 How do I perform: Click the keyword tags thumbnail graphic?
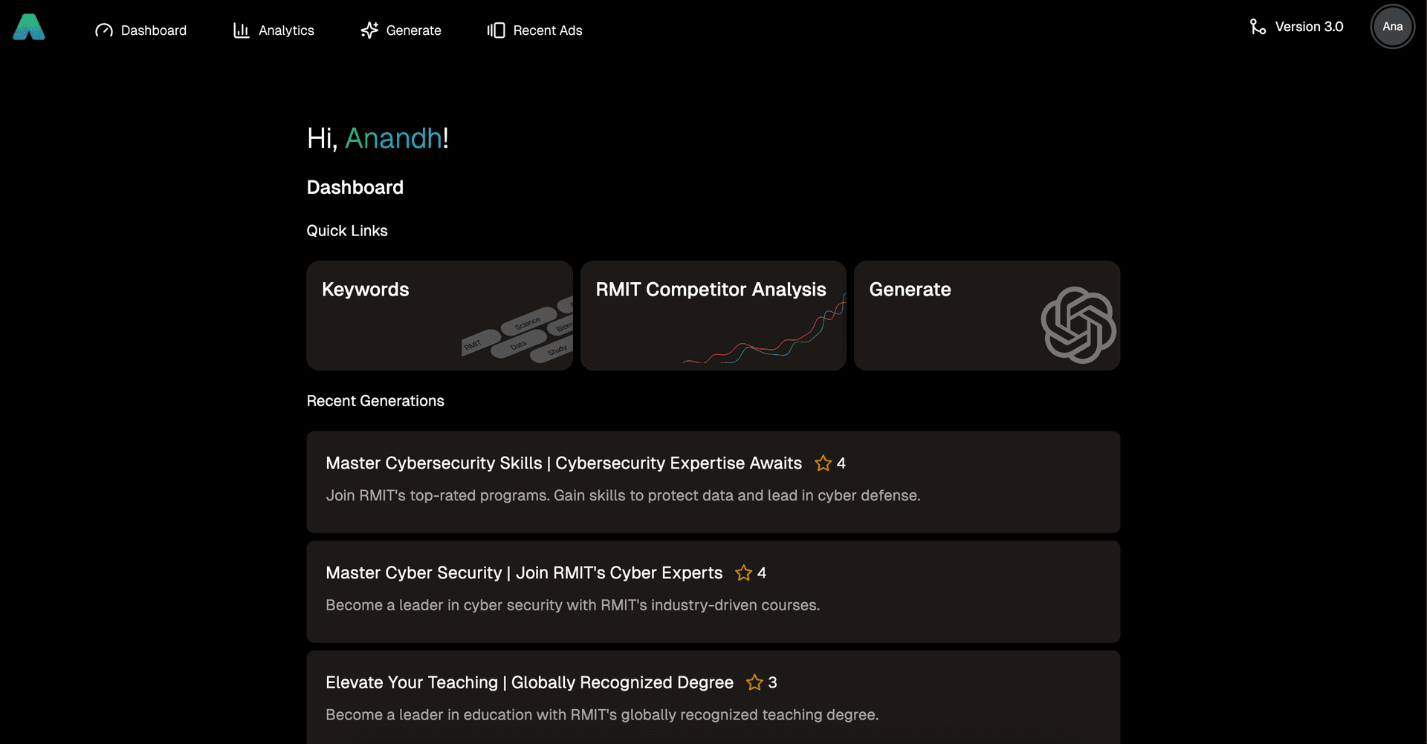[x=520, y=334]
